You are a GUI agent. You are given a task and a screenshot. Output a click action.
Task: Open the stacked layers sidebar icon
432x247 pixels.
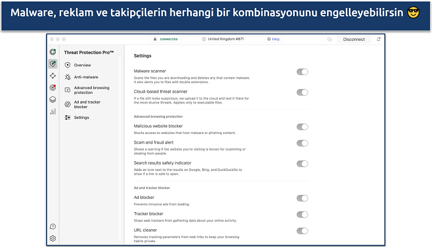coord(53,99)
